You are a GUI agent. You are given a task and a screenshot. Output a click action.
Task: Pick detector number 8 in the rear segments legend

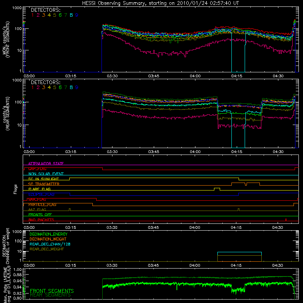(71, 87)
